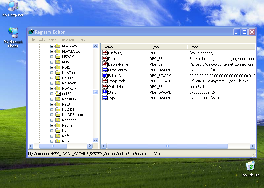The image size is (264, 188).
Task: Click the MSKSSRV folder icon
Action: (x=58, y=46)
